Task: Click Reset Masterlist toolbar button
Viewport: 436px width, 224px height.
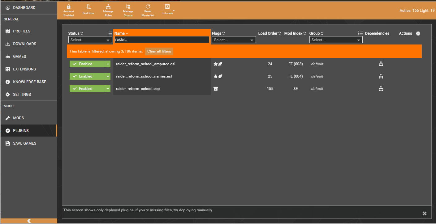Action: pos(148,10)
